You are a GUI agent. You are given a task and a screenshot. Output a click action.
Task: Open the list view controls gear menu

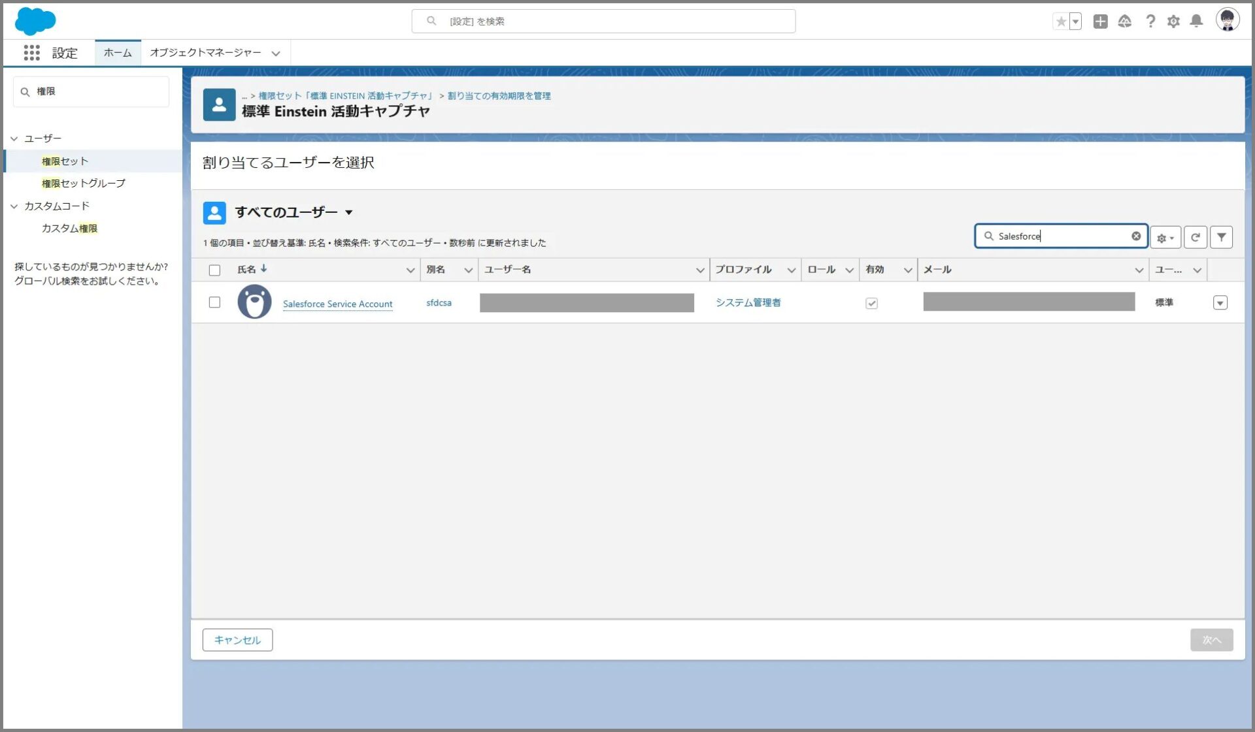coord(1165,238)
